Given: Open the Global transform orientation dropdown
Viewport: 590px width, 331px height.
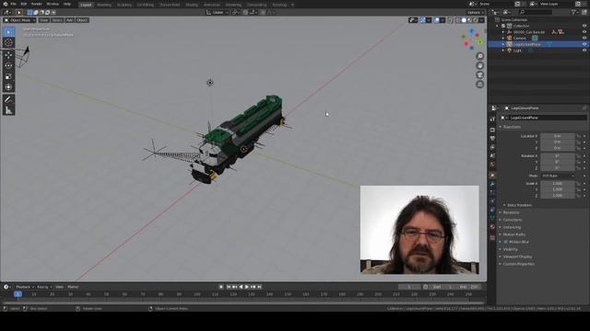Looking at the screenshot, I should click(x=218, y=12).
